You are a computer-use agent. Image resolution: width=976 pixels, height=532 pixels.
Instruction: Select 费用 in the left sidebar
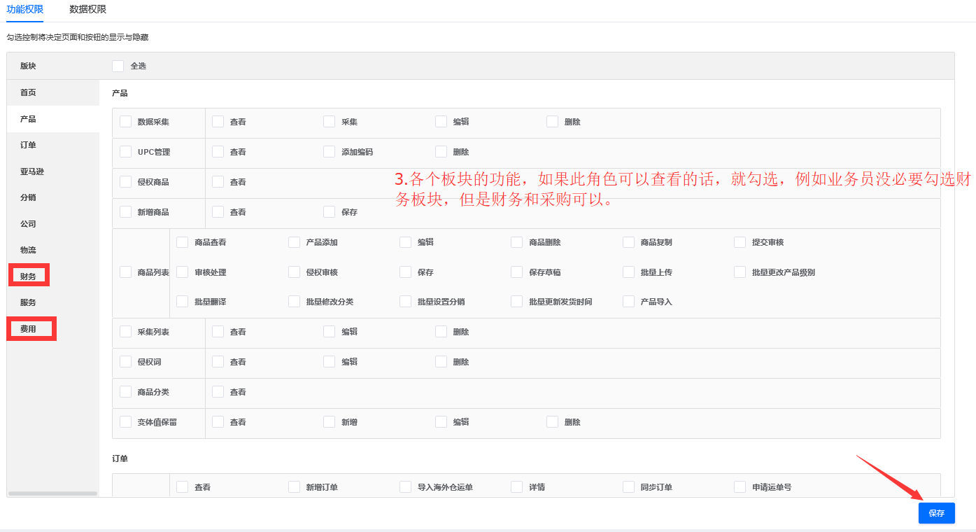click(28, 329)
